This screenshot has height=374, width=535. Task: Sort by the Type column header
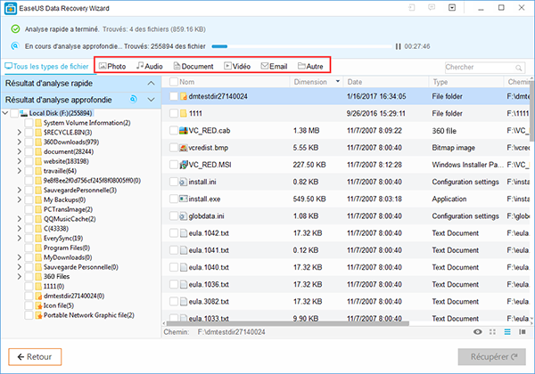click(x=440, y=82)
